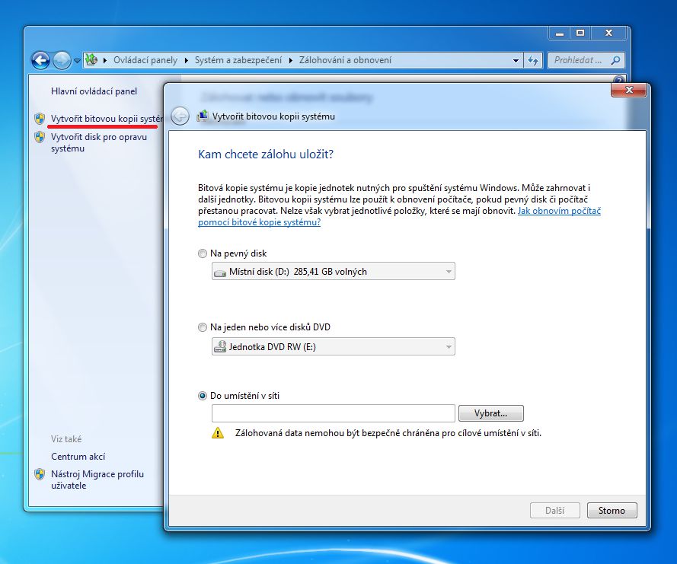Open recent pages dropdown next to forward arrow
Viewport: 677px width, 564px height.
pyautogui.click(x=77, y=61)
